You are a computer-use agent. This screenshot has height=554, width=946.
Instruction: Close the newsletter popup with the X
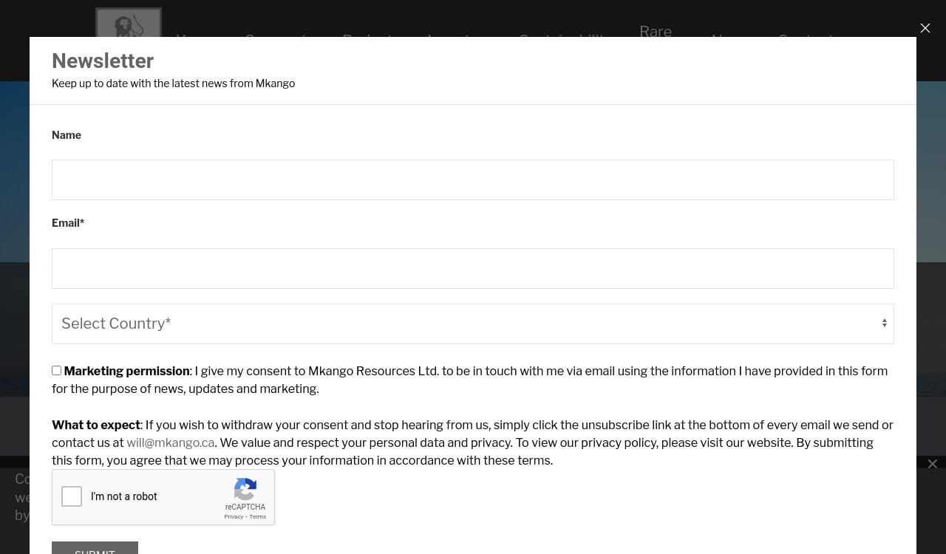coord(925,28)
